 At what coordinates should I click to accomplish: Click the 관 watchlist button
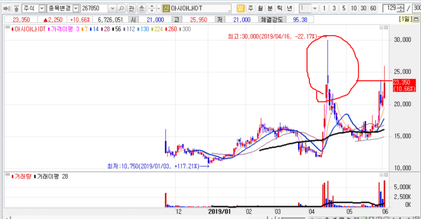click(x=131, y=8)
